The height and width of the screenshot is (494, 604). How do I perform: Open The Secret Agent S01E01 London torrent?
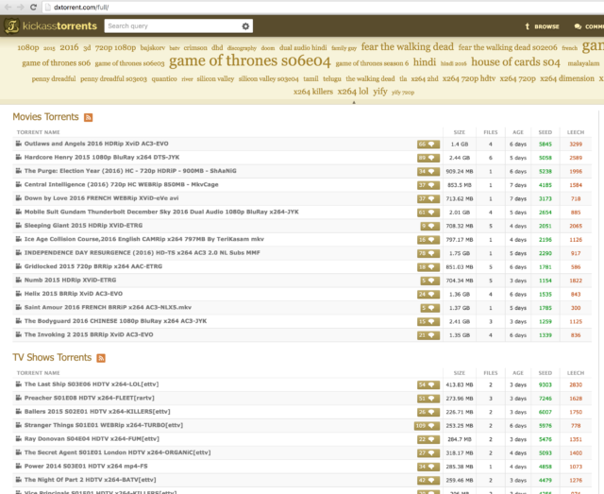117,452
